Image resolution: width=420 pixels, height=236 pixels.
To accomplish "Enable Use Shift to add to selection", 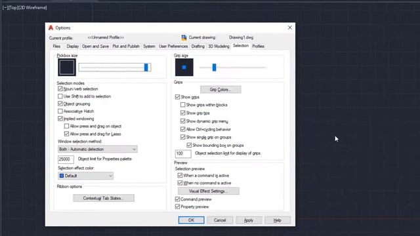I will click(60, 96).
